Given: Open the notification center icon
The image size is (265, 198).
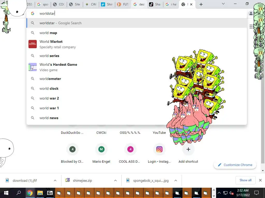Looking at the screenshot, I should click(256, 193).
